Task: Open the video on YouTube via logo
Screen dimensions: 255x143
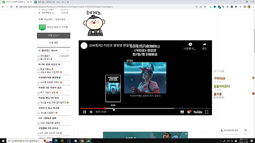Action: point(198,112)
